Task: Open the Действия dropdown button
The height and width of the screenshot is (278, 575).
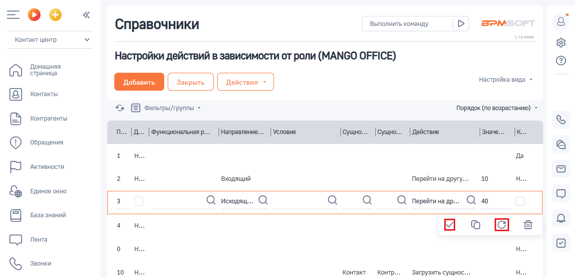Action: (x=246, y=82)
